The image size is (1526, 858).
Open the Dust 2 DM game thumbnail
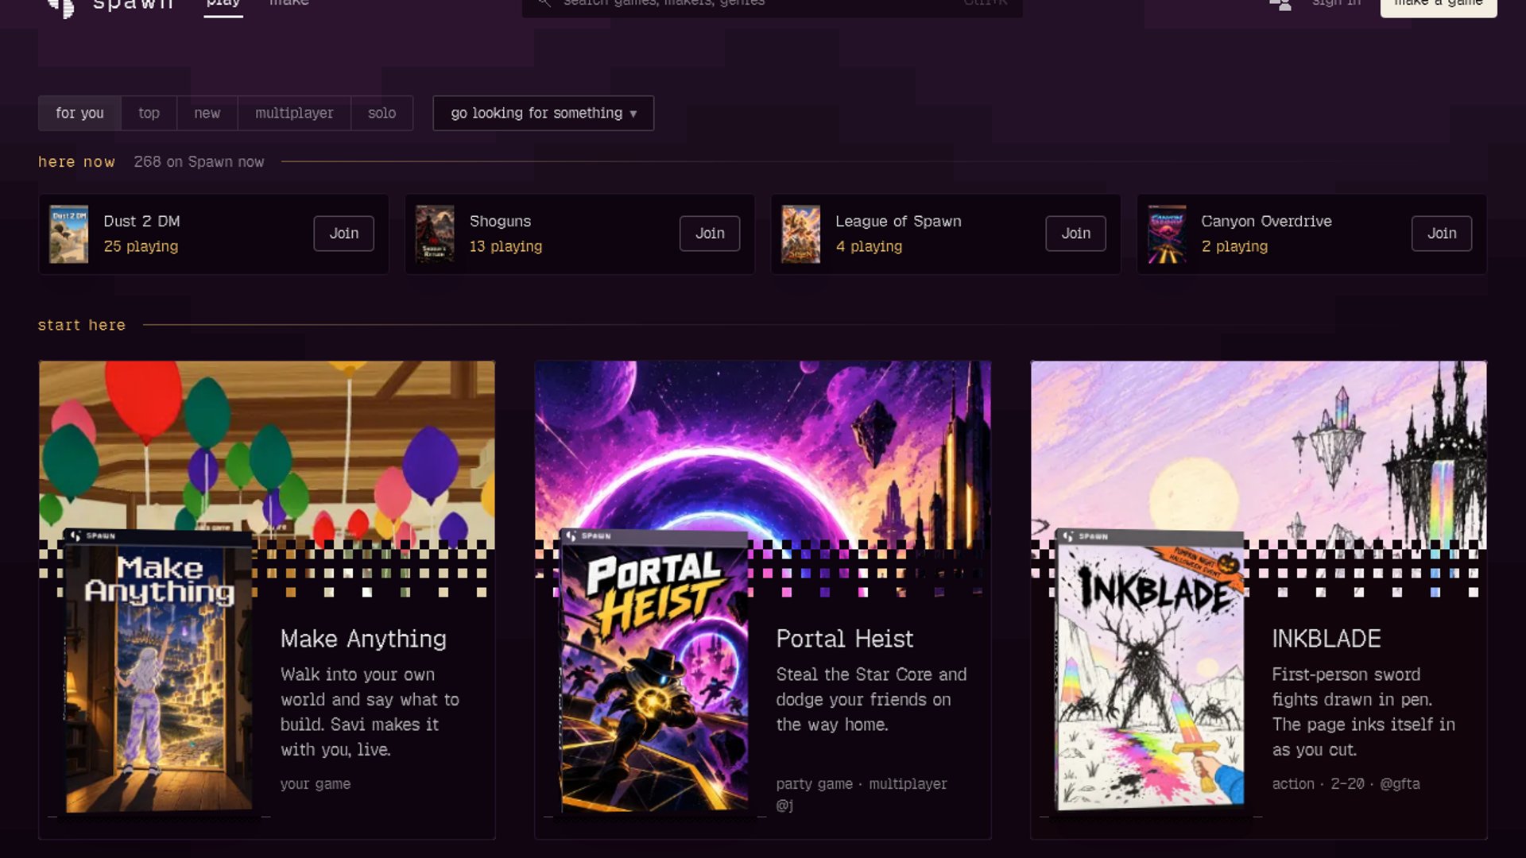coord(69,234)
